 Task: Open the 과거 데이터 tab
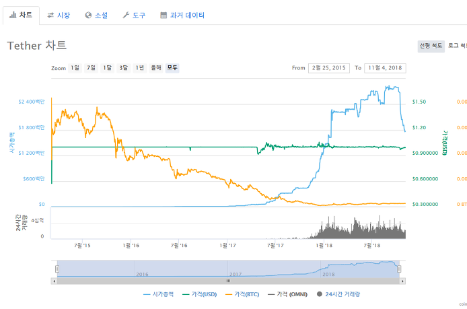[x=182, y=15]
